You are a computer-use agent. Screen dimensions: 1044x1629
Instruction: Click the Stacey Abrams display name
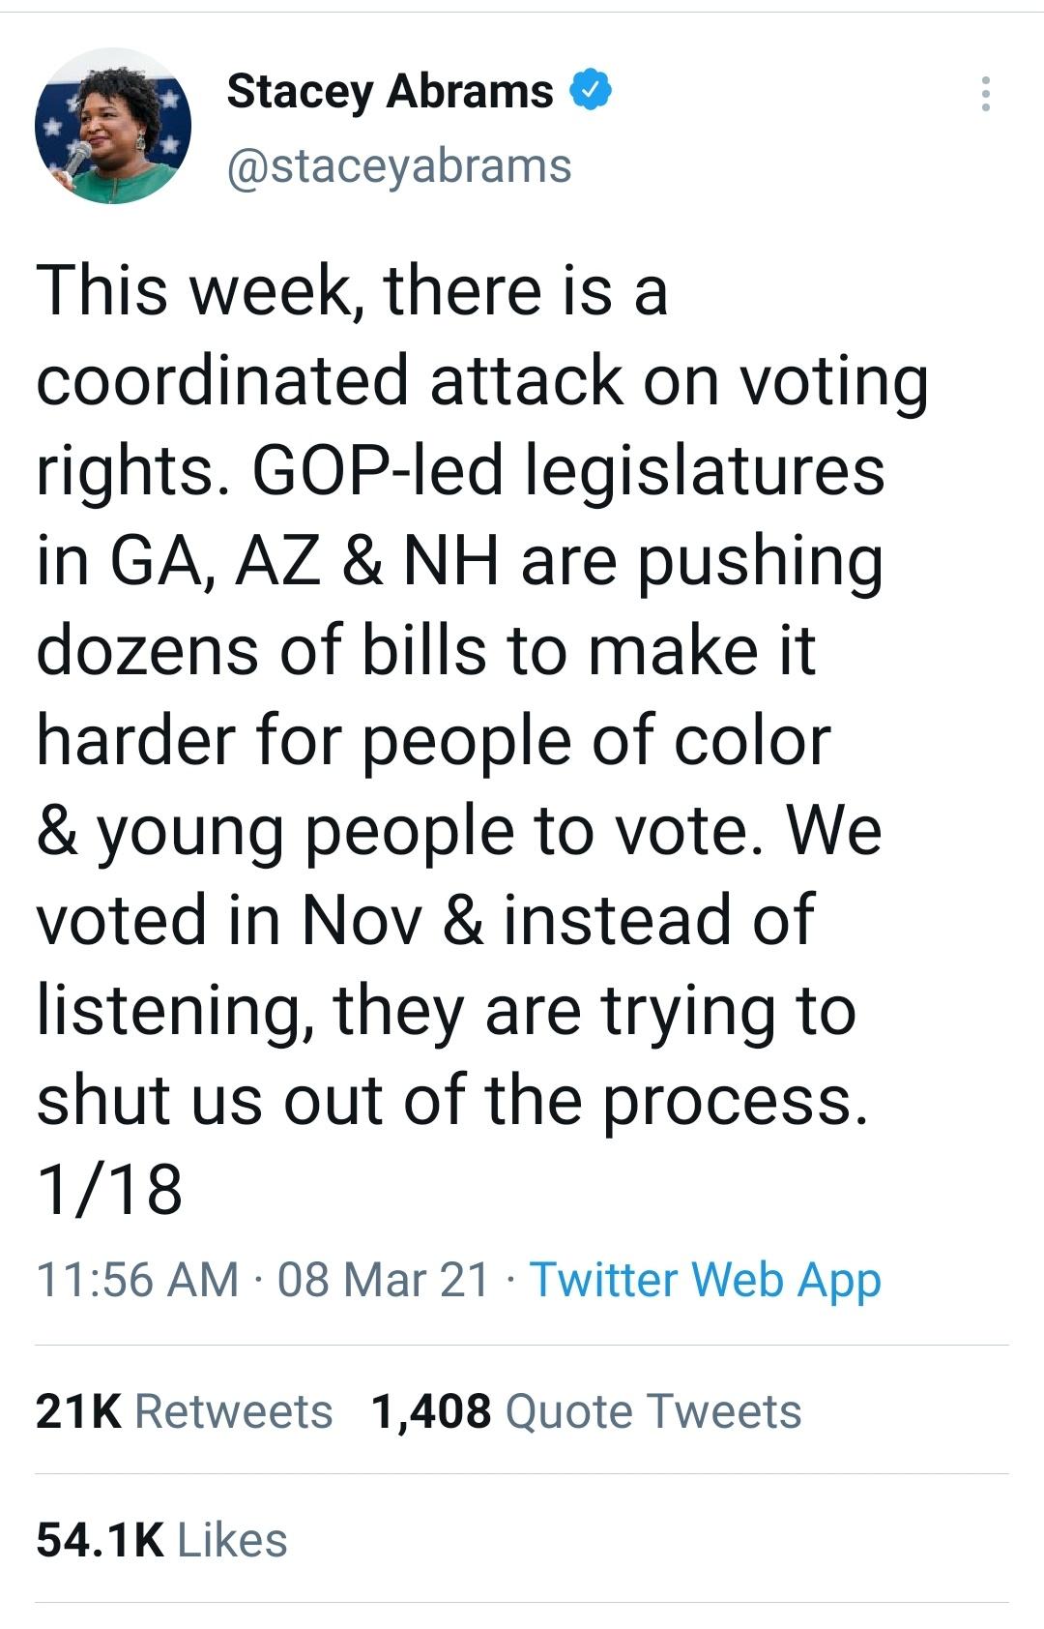coord(390,92)
